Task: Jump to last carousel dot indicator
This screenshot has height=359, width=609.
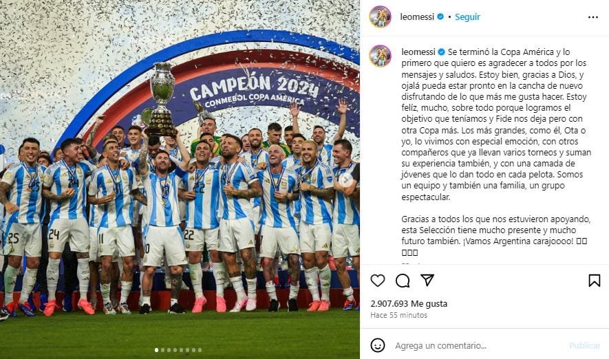Action: point(200,350)
